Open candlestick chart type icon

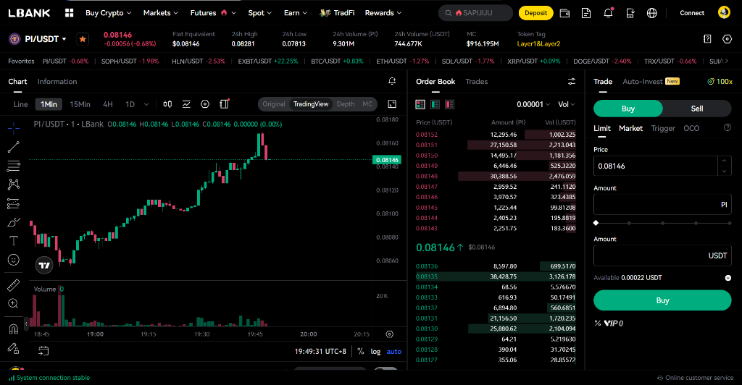[167, 104]
